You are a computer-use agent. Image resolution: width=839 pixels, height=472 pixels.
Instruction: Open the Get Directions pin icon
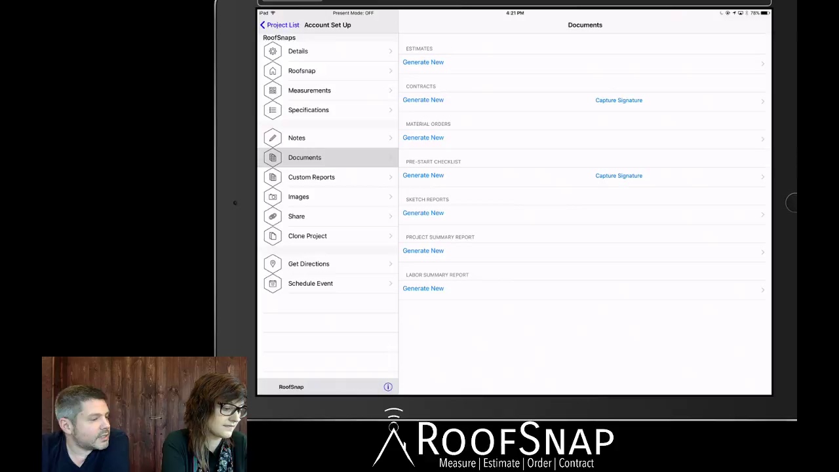(x=273, y=264)
